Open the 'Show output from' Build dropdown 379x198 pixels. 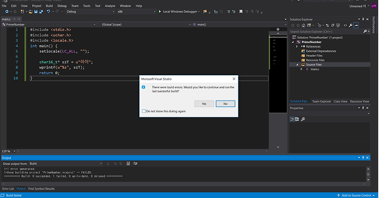(x=66, y=164)
